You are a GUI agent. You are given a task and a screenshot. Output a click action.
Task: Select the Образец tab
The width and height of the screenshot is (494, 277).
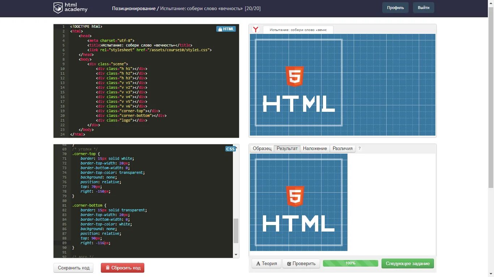click(x=262, y=148)
